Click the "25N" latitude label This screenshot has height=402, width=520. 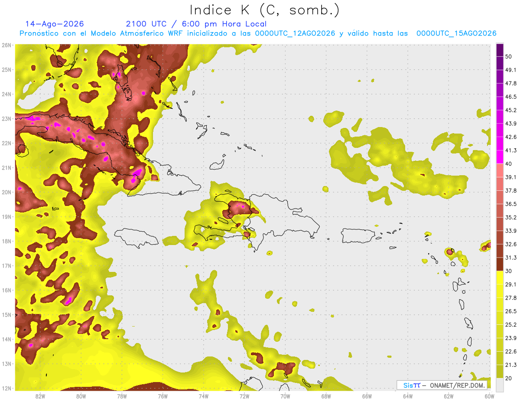[x=6, y=69]
